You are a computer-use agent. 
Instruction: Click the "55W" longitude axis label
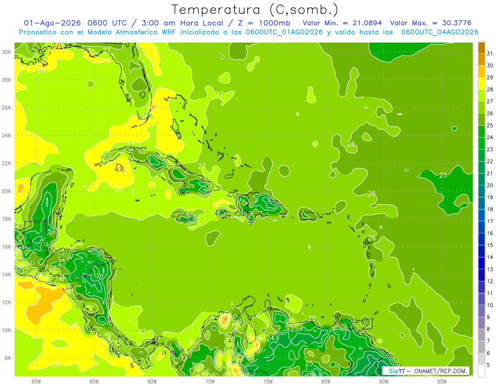[x=442, y=382]
